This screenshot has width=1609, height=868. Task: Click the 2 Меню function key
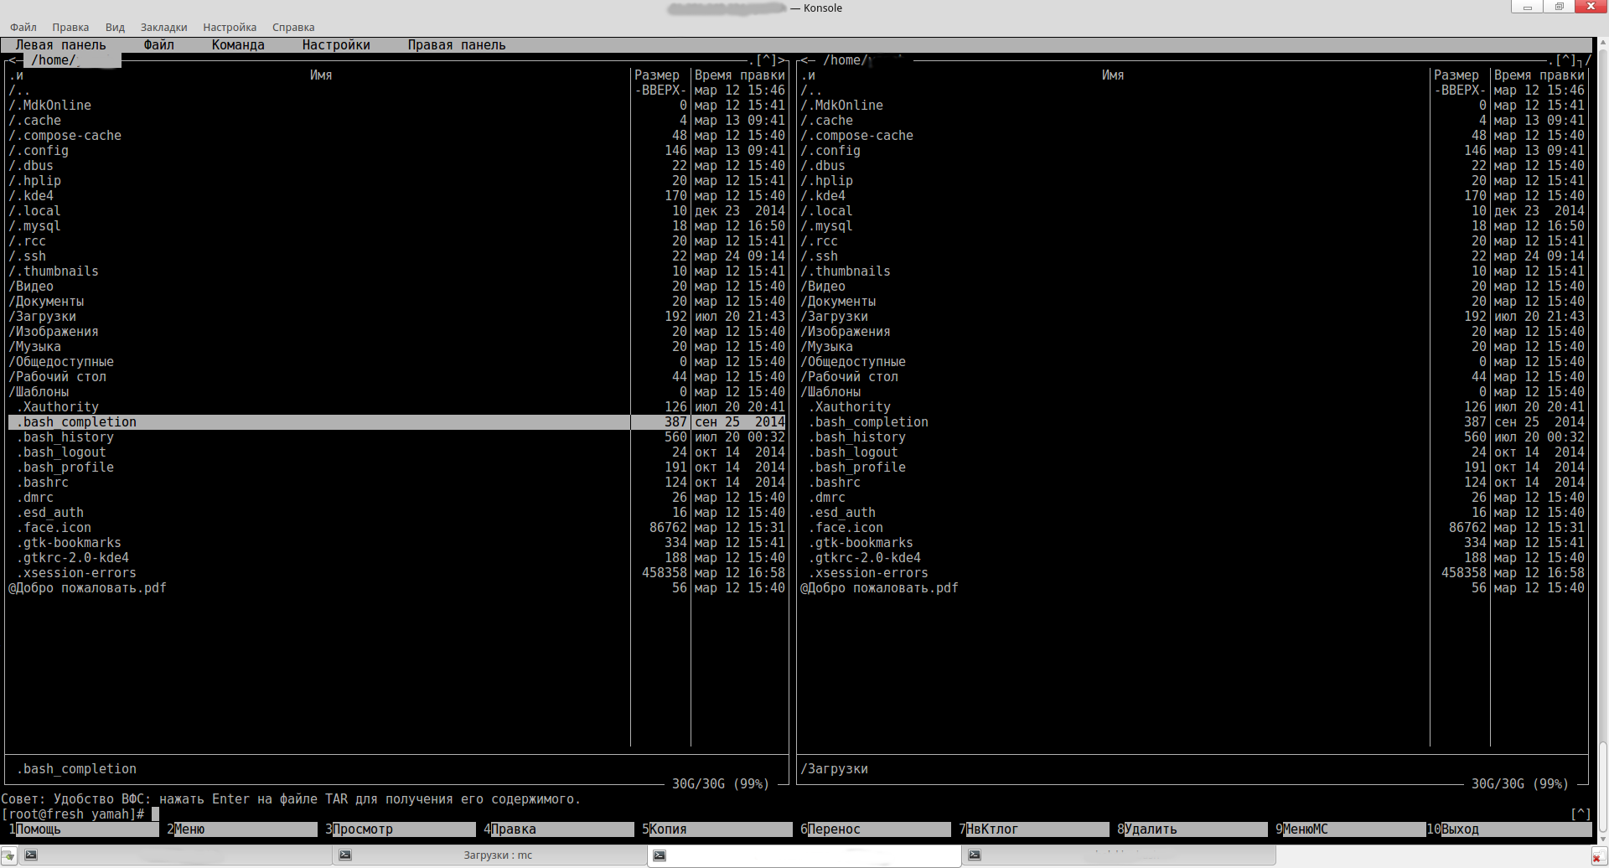tap(242, 829)
